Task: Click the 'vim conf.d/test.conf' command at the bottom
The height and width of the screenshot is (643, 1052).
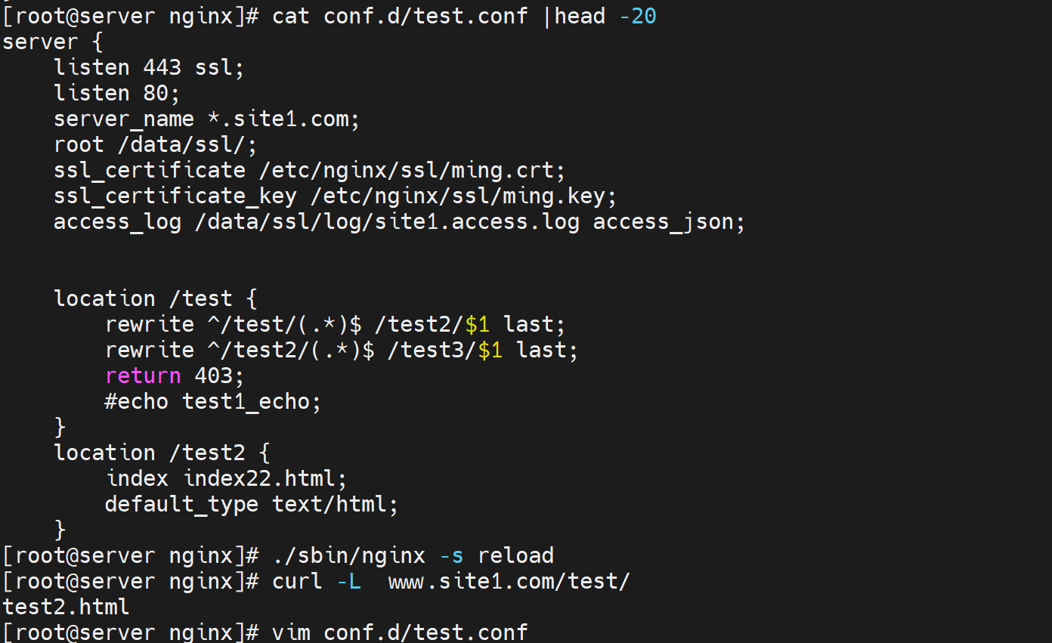Action: point(399,632)
